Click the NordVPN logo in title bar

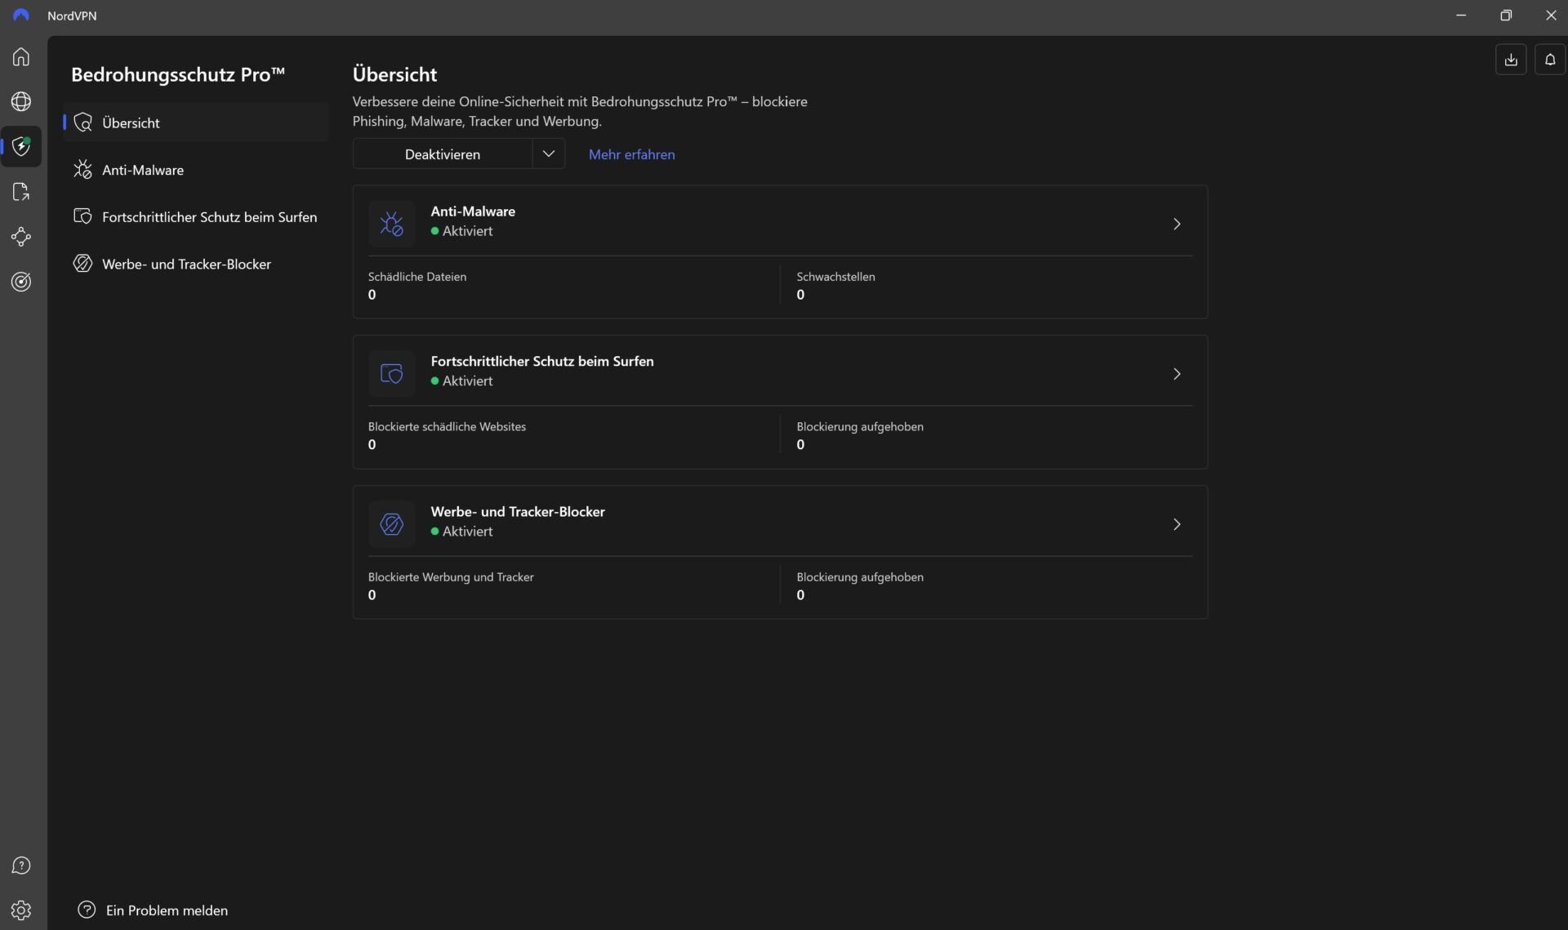21,16
